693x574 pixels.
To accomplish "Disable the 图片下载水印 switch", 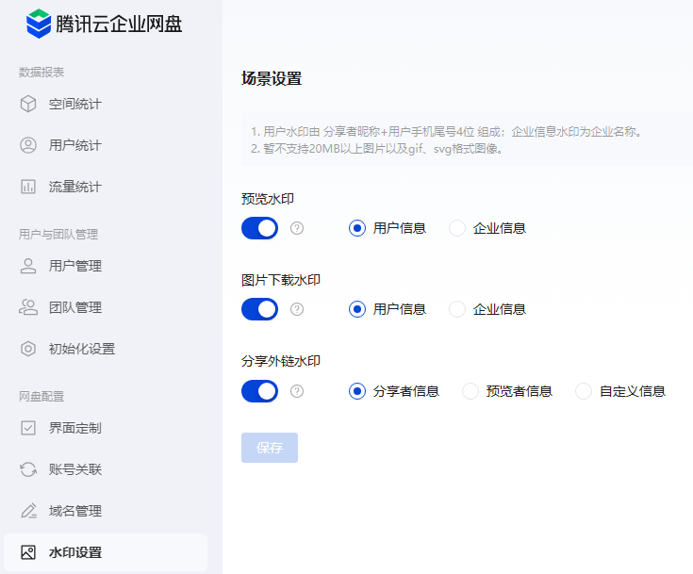I will tap(259, 309).
